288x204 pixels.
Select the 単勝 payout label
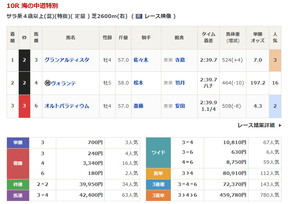coord(18,143)
